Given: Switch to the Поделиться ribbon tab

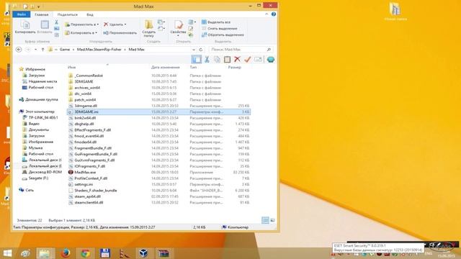Looking at the screenshot, I should point(68,14).
